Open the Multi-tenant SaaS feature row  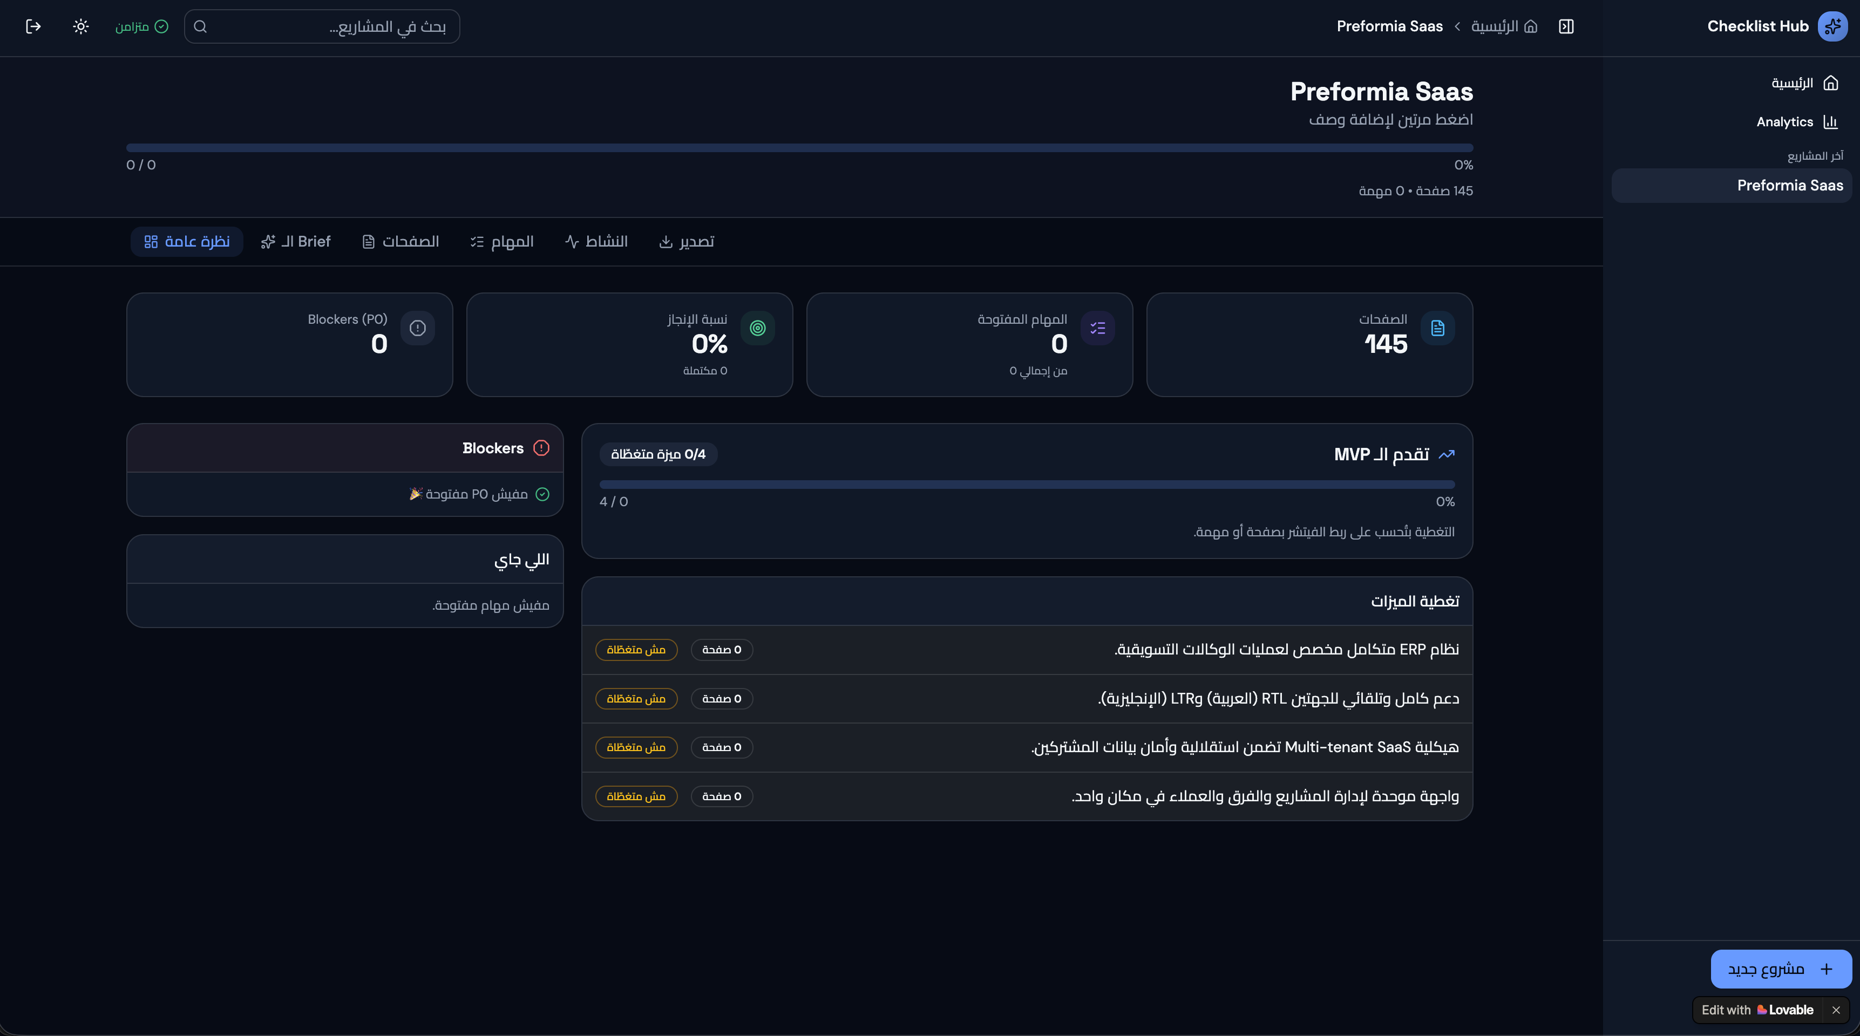tap(1027, 747)
